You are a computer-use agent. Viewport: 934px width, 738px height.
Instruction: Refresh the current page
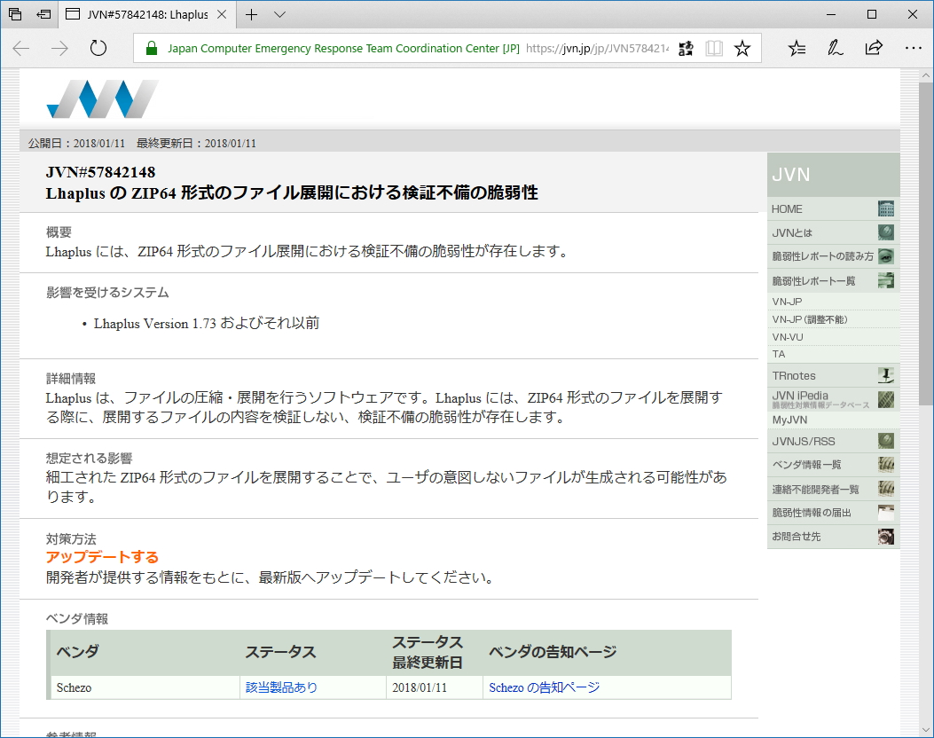tap(98, 48)
